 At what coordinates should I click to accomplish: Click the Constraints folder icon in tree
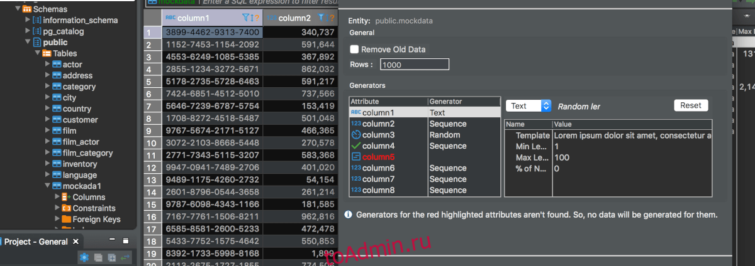point(66,208)
